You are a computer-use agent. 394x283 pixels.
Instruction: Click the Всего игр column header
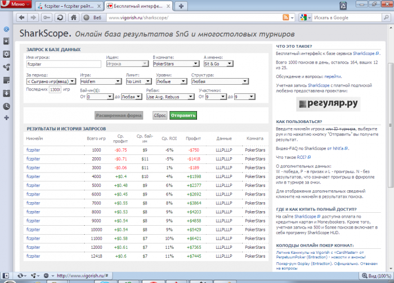(x=96, y=138)
